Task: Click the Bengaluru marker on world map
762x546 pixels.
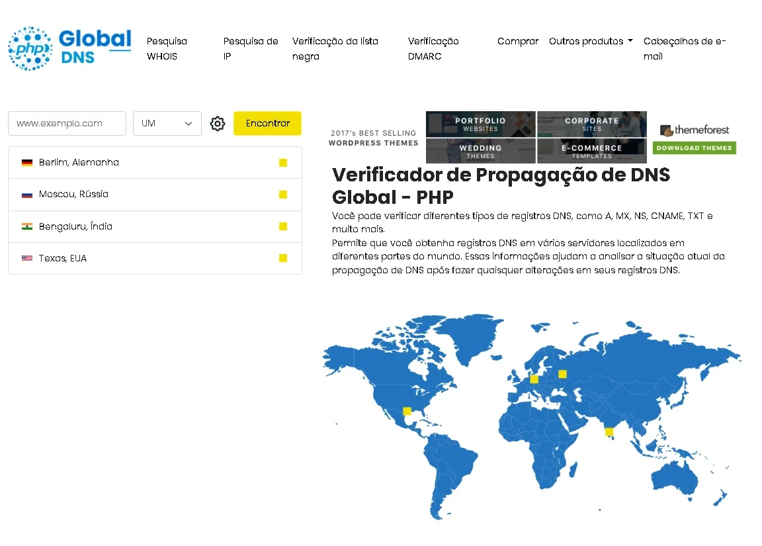Action: coord(609,432)
